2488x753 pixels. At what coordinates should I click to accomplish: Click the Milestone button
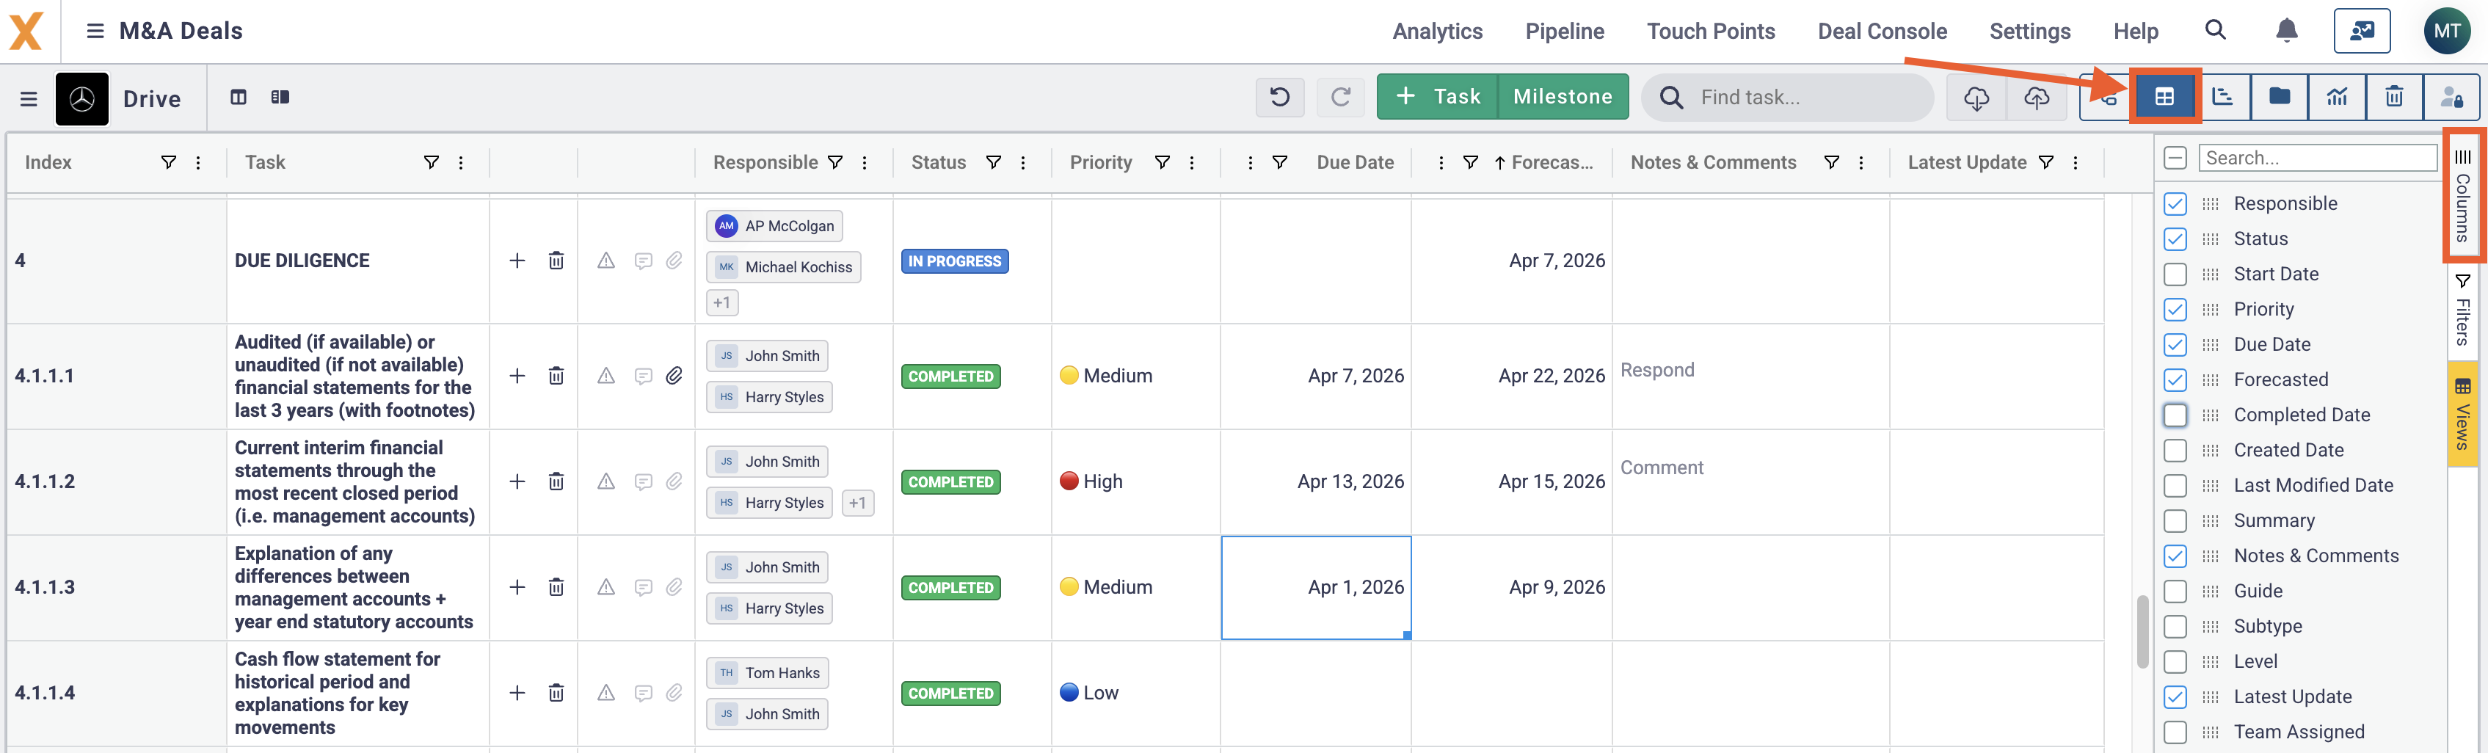click(x=1563, y=97)
